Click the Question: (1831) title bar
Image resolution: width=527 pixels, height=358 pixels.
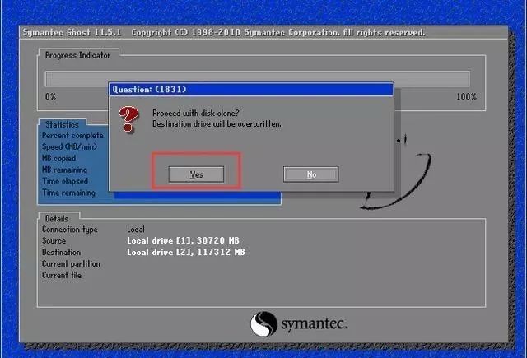(251, 90)
